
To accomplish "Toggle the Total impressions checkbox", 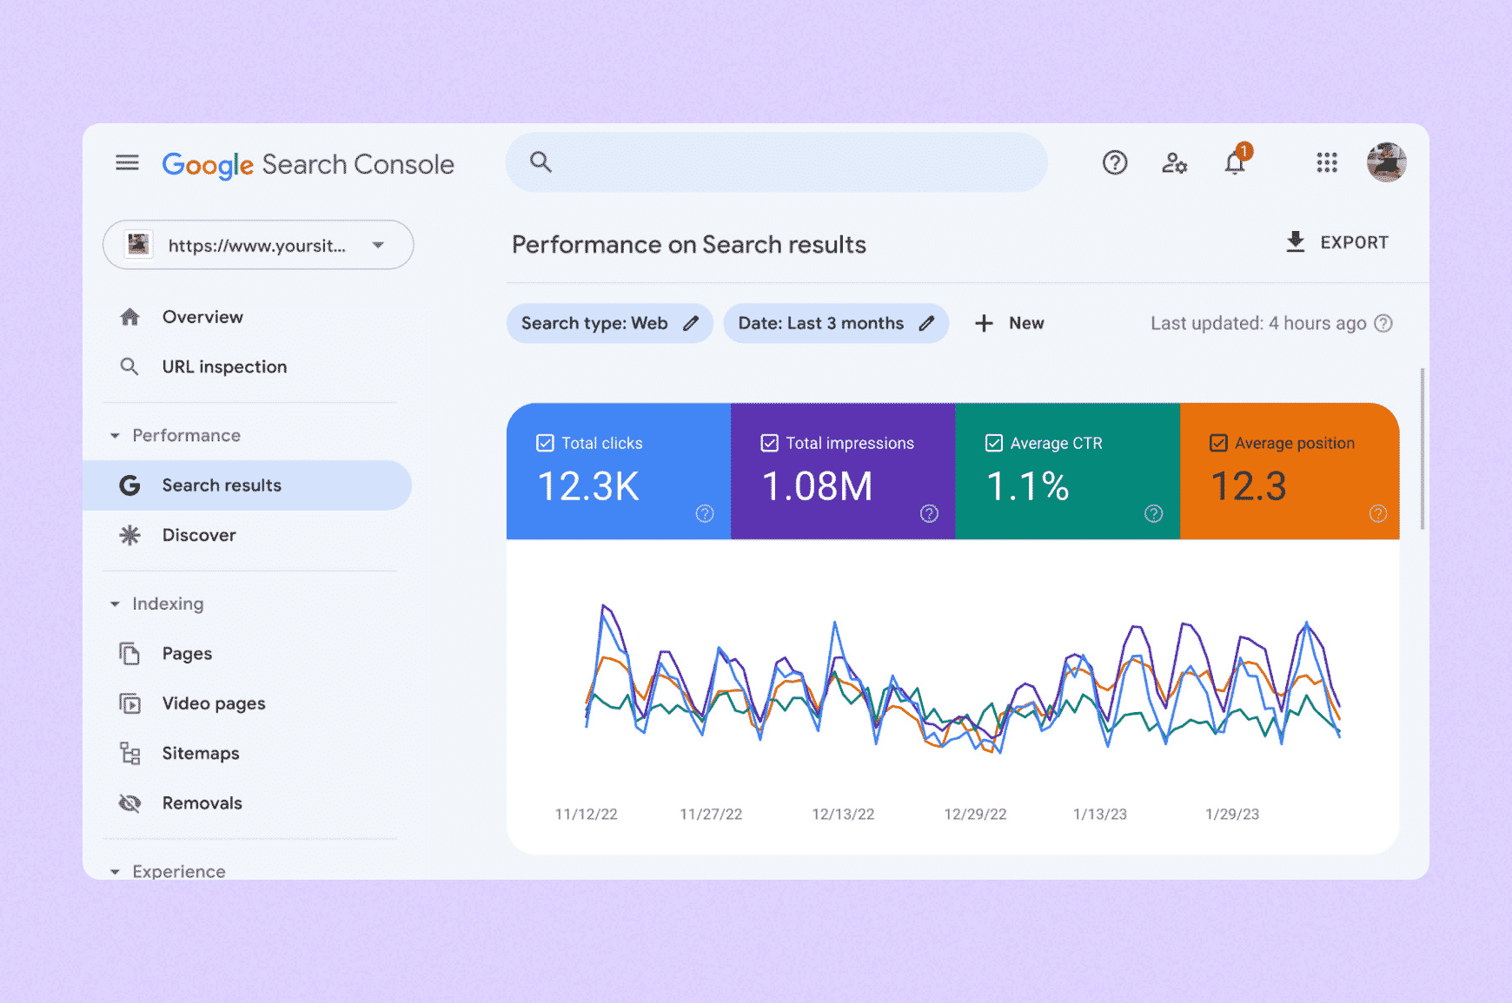I will (x=770, y=443).
